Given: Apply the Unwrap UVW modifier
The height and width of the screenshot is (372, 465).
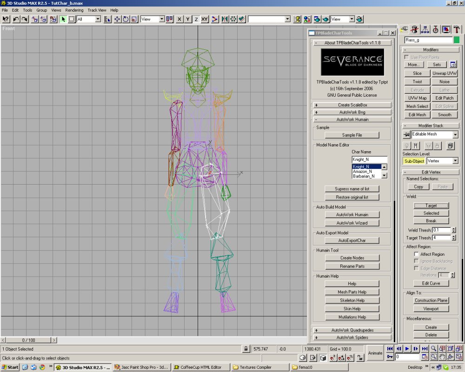Looking at the screenshot, I should [444, 73].
